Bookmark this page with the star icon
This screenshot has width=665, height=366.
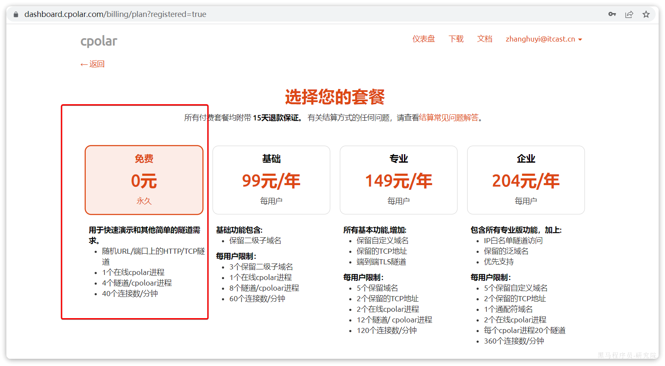[646, 14]
